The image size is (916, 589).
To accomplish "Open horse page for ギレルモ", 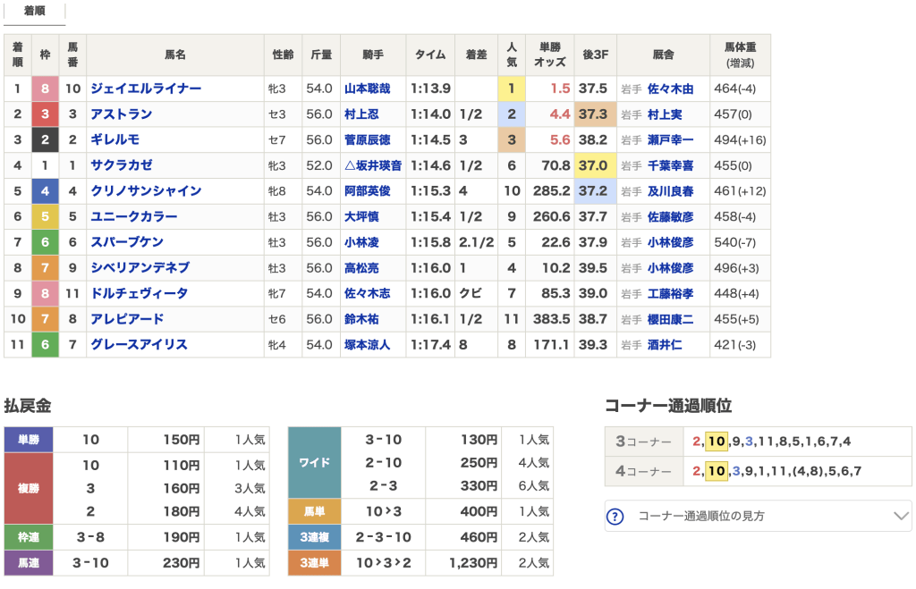I will click(115, 140).
